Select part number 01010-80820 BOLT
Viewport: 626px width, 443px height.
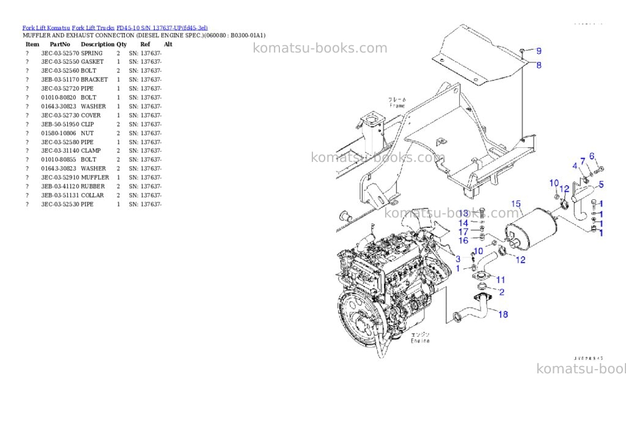(x=68, y=97)
